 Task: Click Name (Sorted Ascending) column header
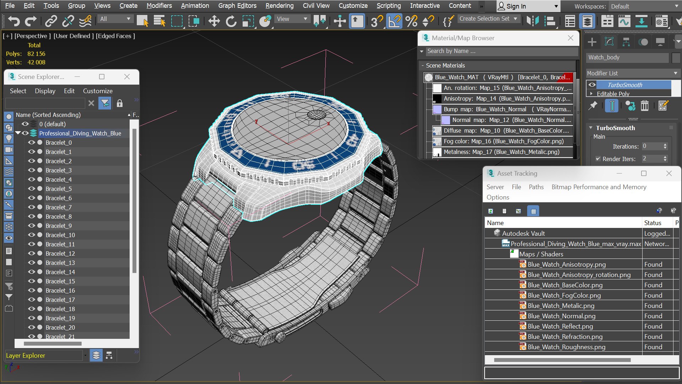point(48,115)
